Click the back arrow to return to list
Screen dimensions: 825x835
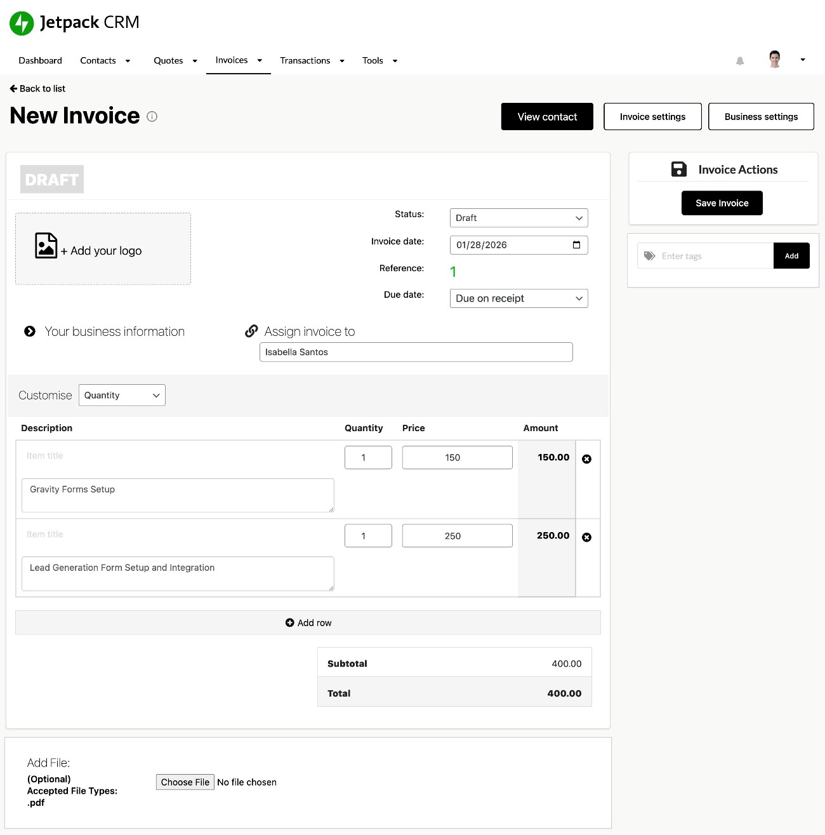coord(15,88)
